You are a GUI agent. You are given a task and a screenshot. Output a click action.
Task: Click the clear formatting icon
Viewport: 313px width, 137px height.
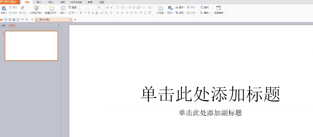point(111,13)
